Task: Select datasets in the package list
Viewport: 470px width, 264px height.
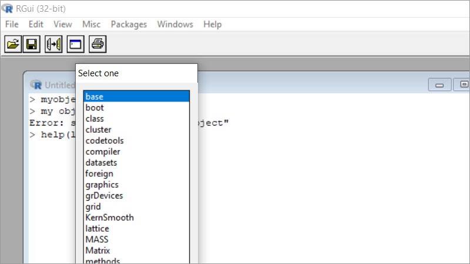Action: 136,163
